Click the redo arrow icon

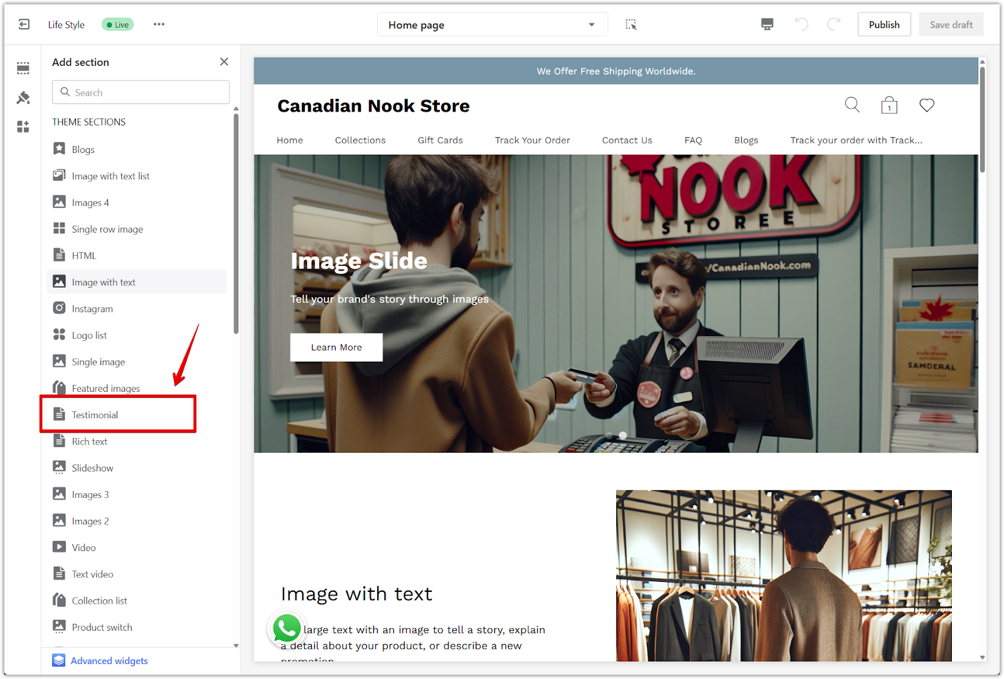833,24
